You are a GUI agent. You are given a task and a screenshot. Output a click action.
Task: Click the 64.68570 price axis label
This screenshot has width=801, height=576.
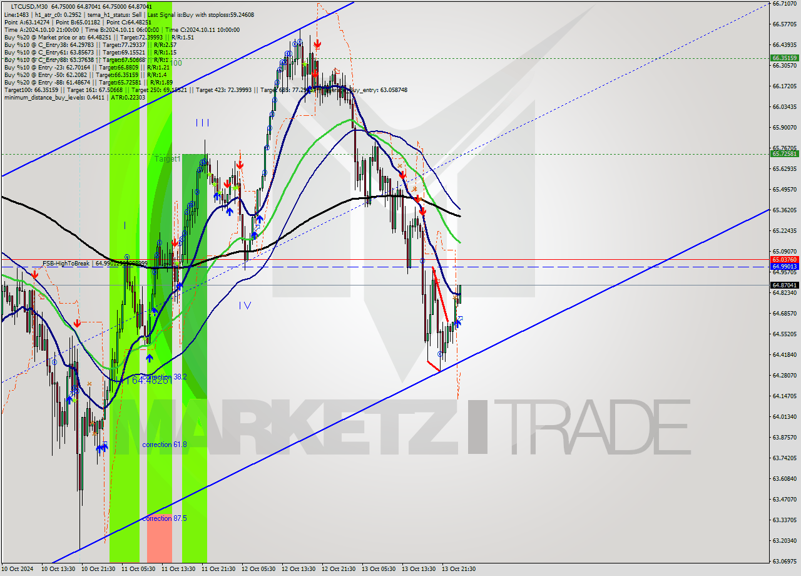pyautogui.click(x=785, y=313)
